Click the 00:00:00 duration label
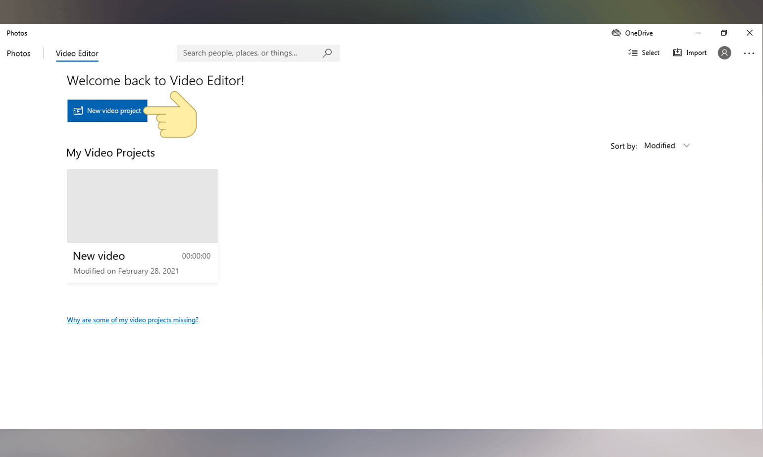Viewport: 763px width, 457px height. pos(196,256)
